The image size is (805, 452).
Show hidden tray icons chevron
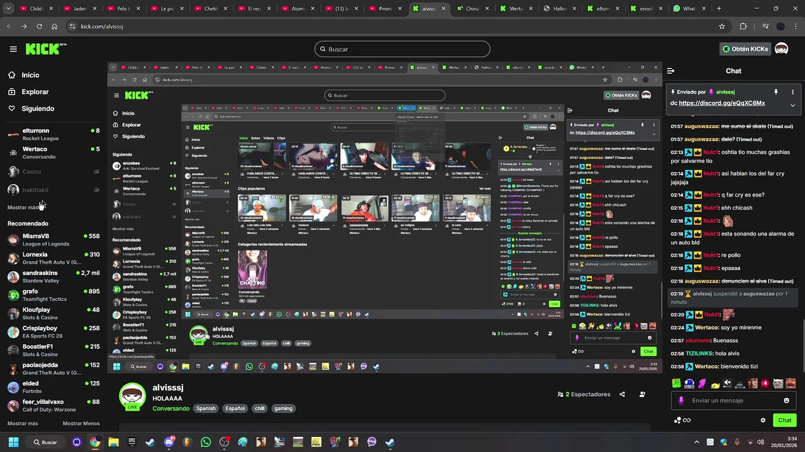pos(696,442)
